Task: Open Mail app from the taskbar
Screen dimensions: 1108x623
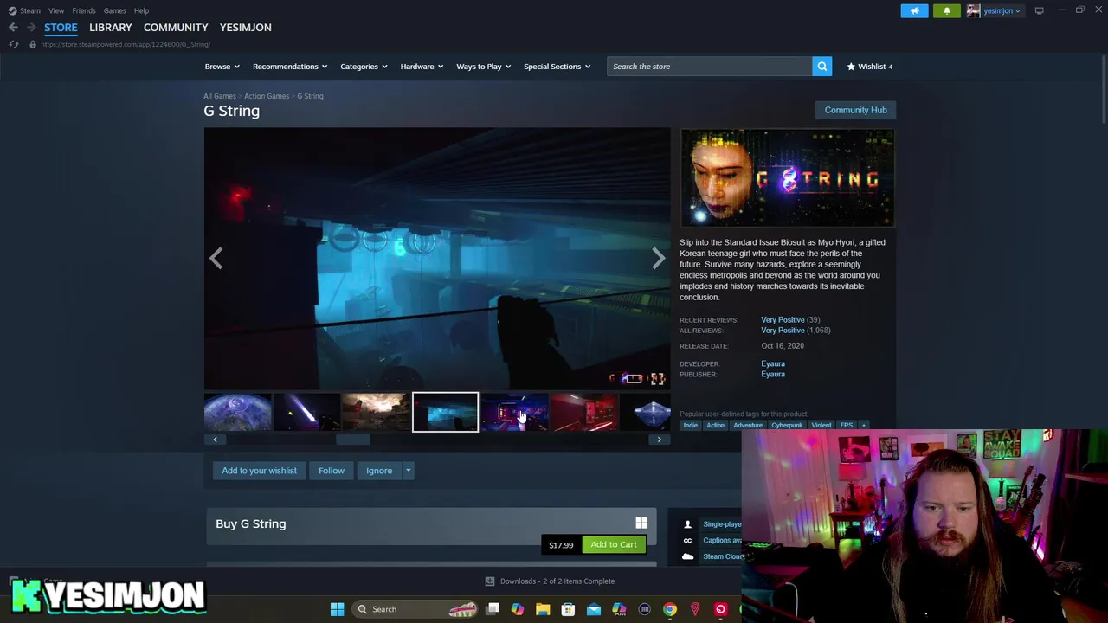Action: (593, 609)
